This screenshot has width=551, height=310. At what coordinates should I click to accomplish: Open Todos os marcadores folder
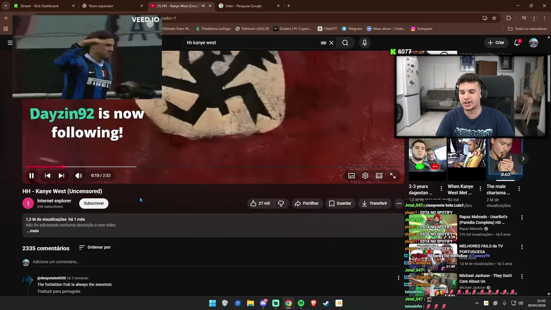tap(527, 29)
